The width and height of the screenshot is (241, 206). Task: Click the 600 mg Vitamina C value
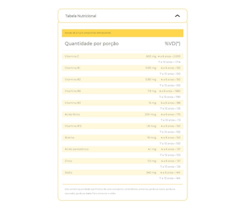pyautogui.click(x=151, y=56)
